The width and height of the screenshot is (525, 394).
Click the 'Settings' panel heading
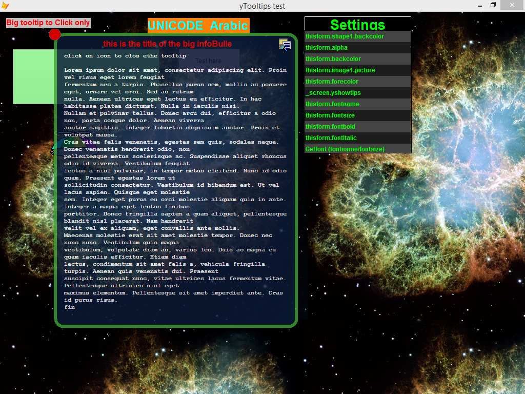pos(357,25)
